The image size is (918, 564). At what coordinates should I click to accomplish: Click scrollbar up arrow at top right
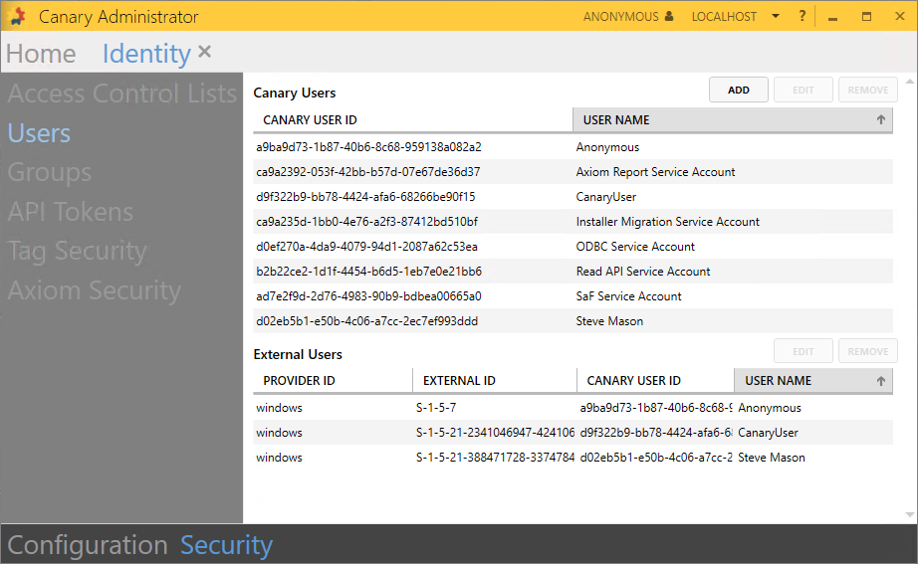pos(910,82)
